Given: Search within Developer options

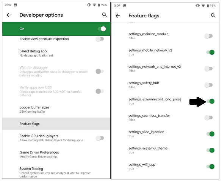Looking at the screenshot, I should click(104, 15).
